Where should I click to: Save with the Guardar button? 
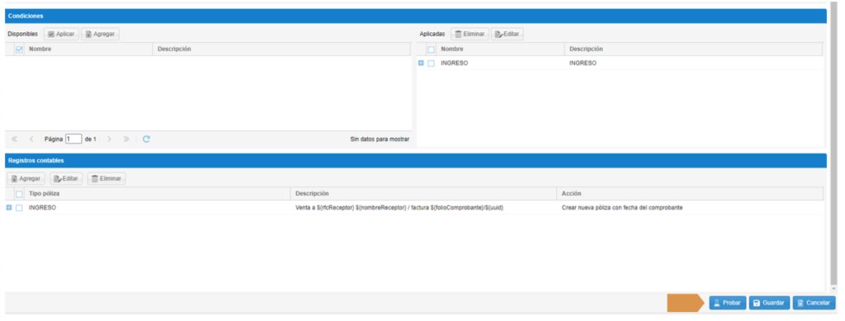[770, 303]
